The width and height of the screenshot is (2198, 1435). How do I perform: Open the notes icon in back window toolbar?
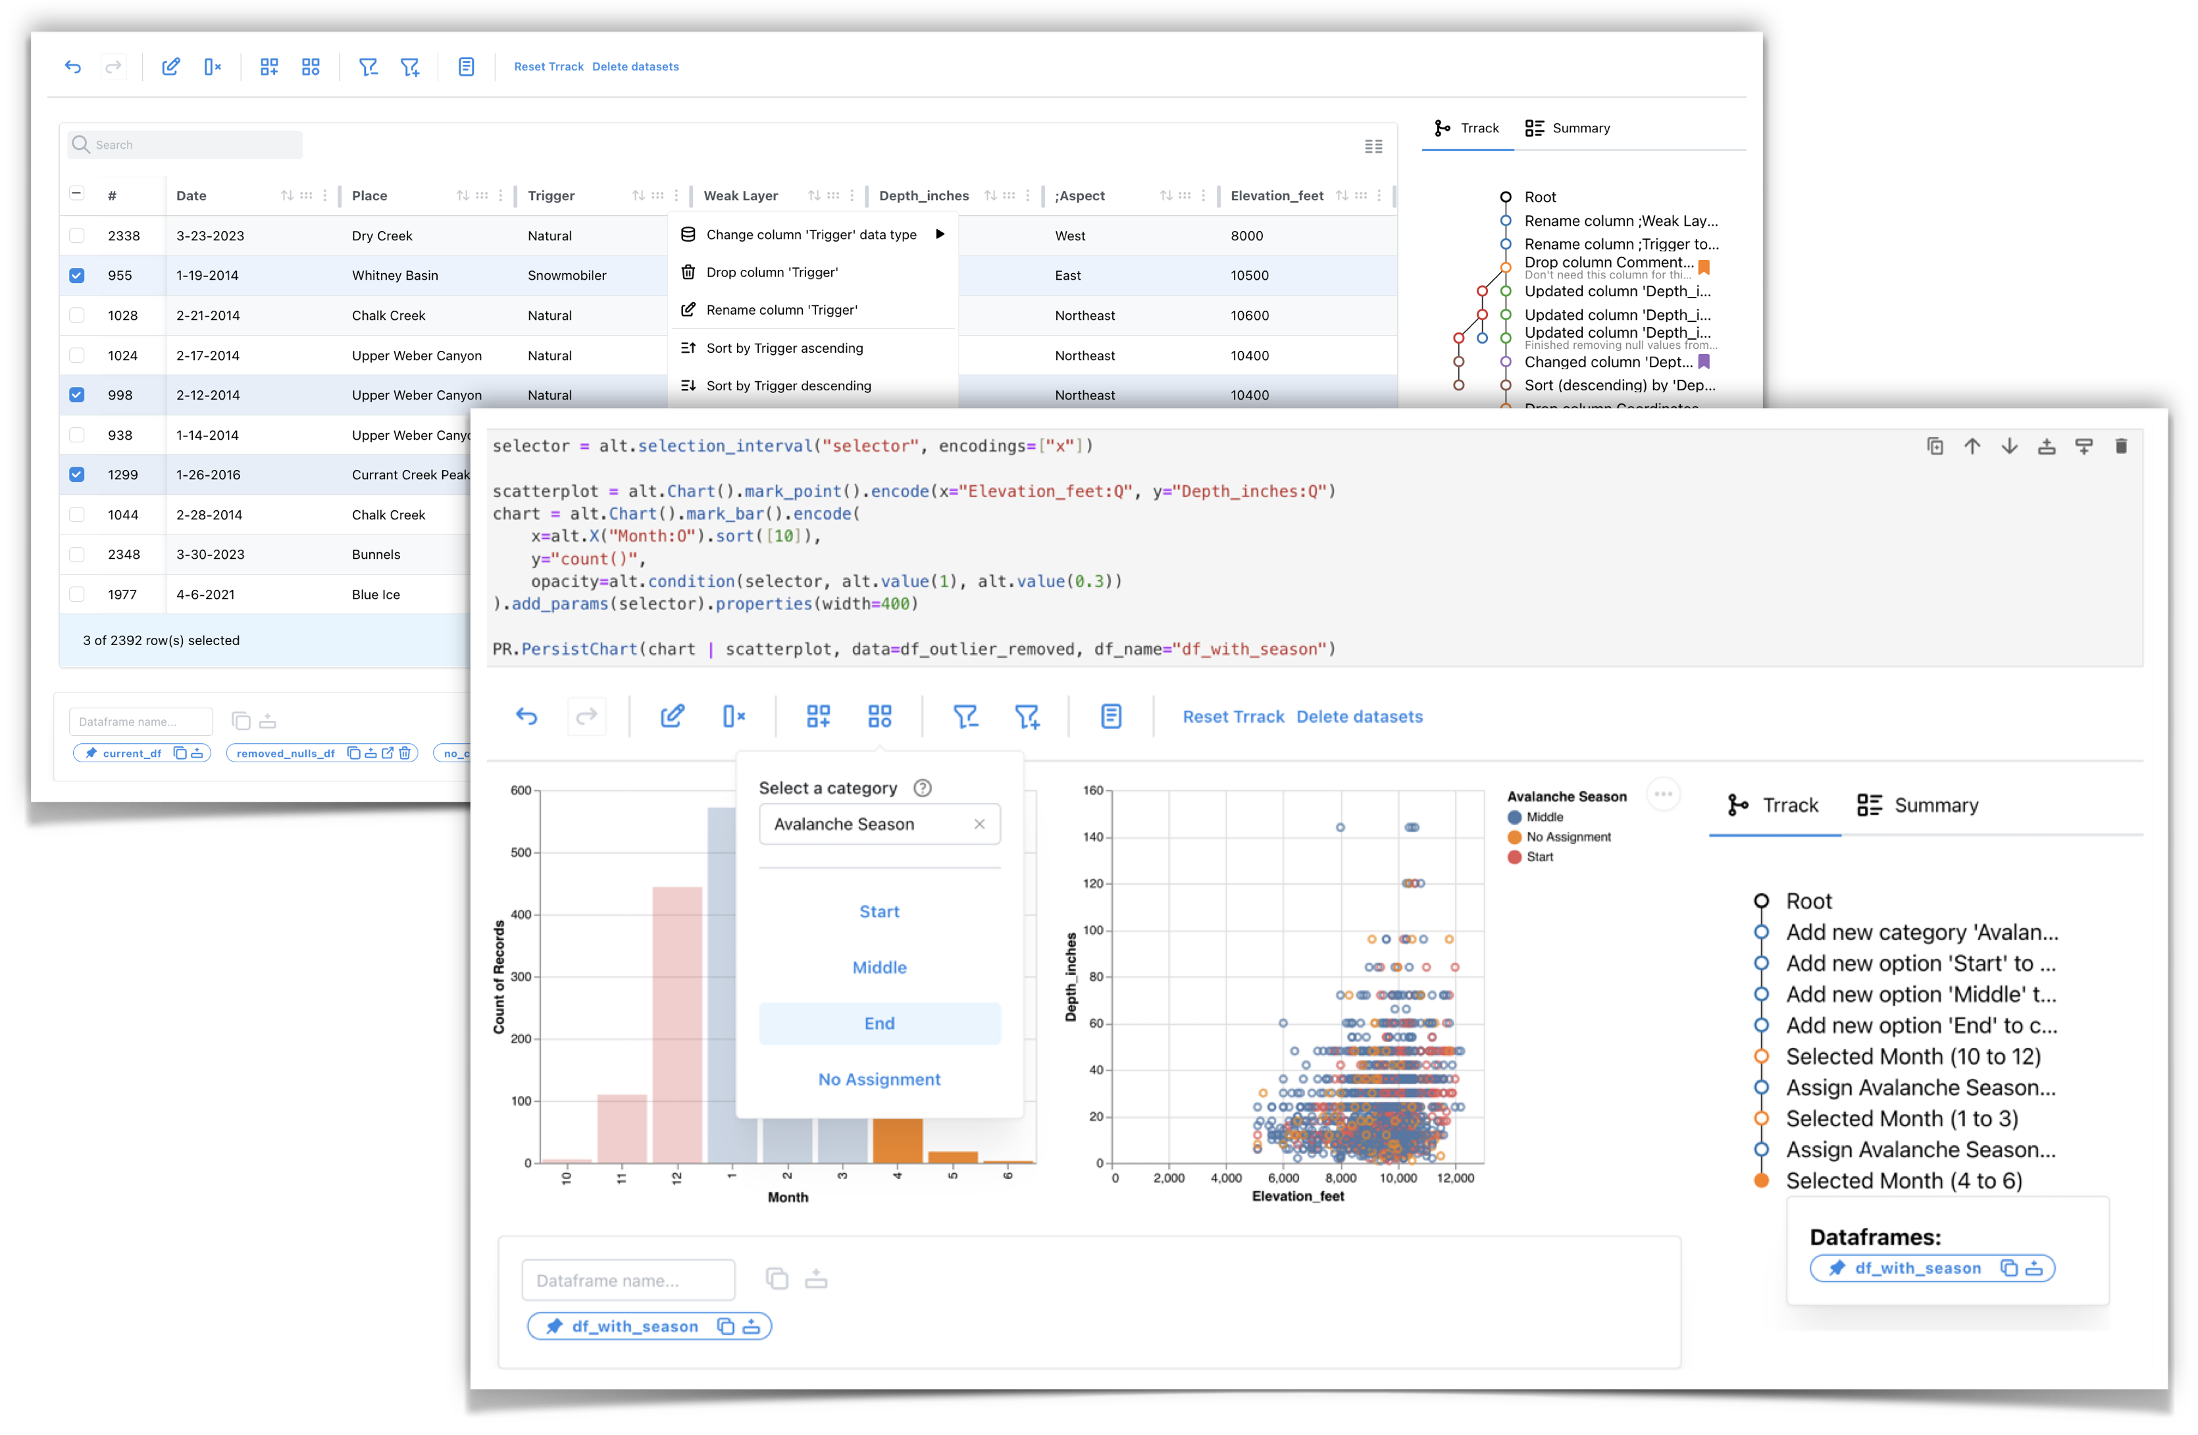467,66
